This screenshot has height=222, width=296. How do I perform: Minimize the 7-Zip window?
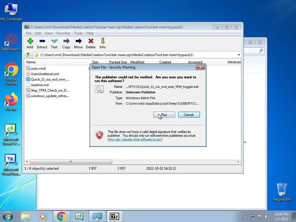[217, 27]
